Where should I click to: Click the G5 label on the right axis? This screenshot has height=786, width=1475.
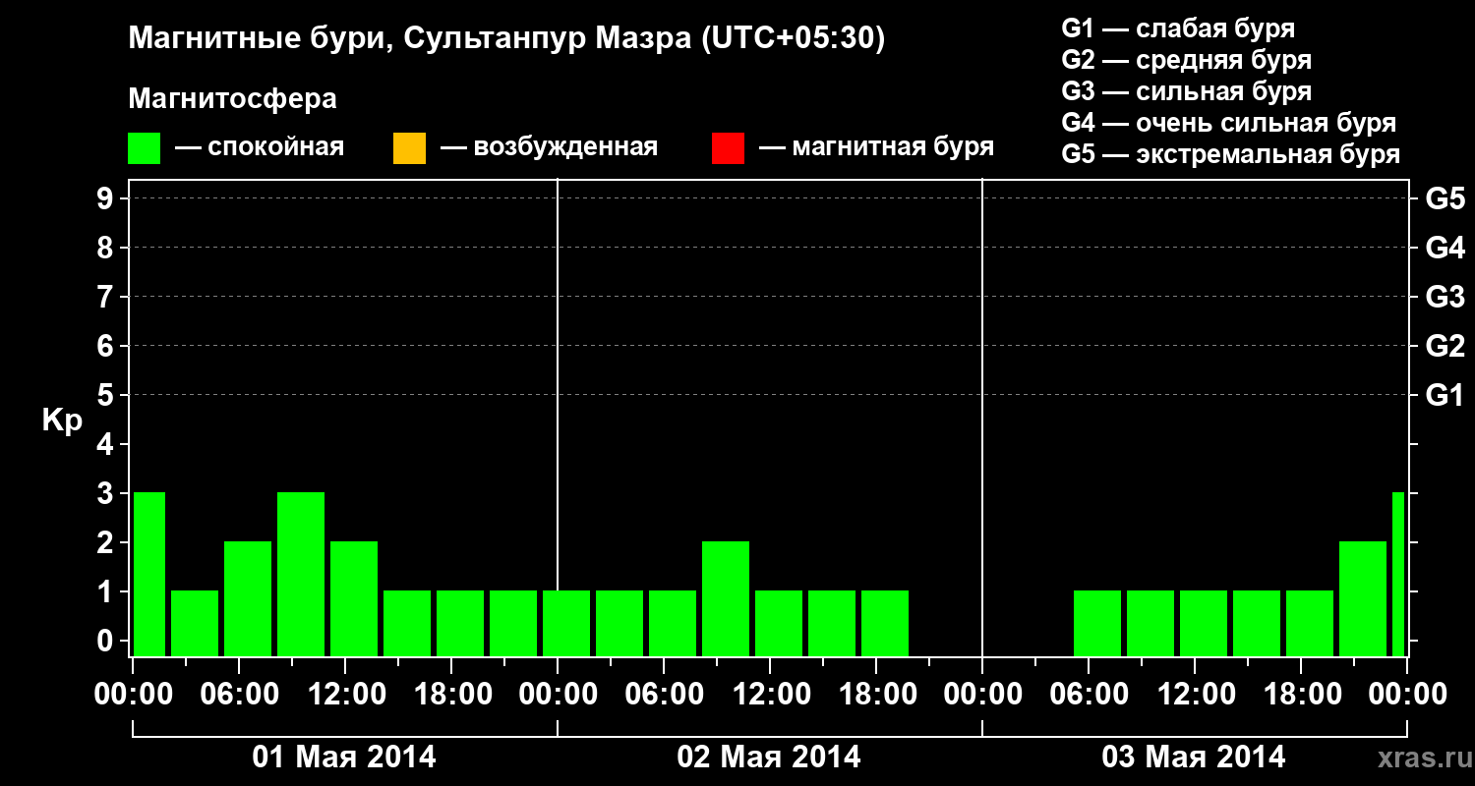[1445, 199]
